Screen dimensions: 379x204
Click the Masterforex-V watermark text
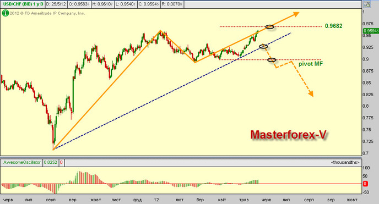288,135
